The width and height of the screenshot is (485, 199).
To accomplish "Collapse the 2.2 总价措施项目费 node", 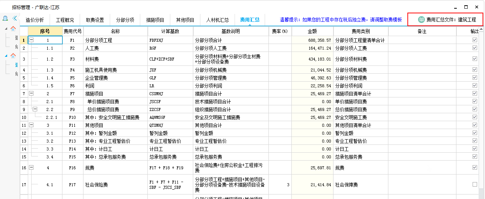I will point(35,109).
